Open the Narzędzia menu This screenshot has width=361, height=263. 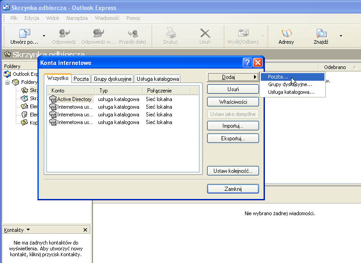(77, 18)
